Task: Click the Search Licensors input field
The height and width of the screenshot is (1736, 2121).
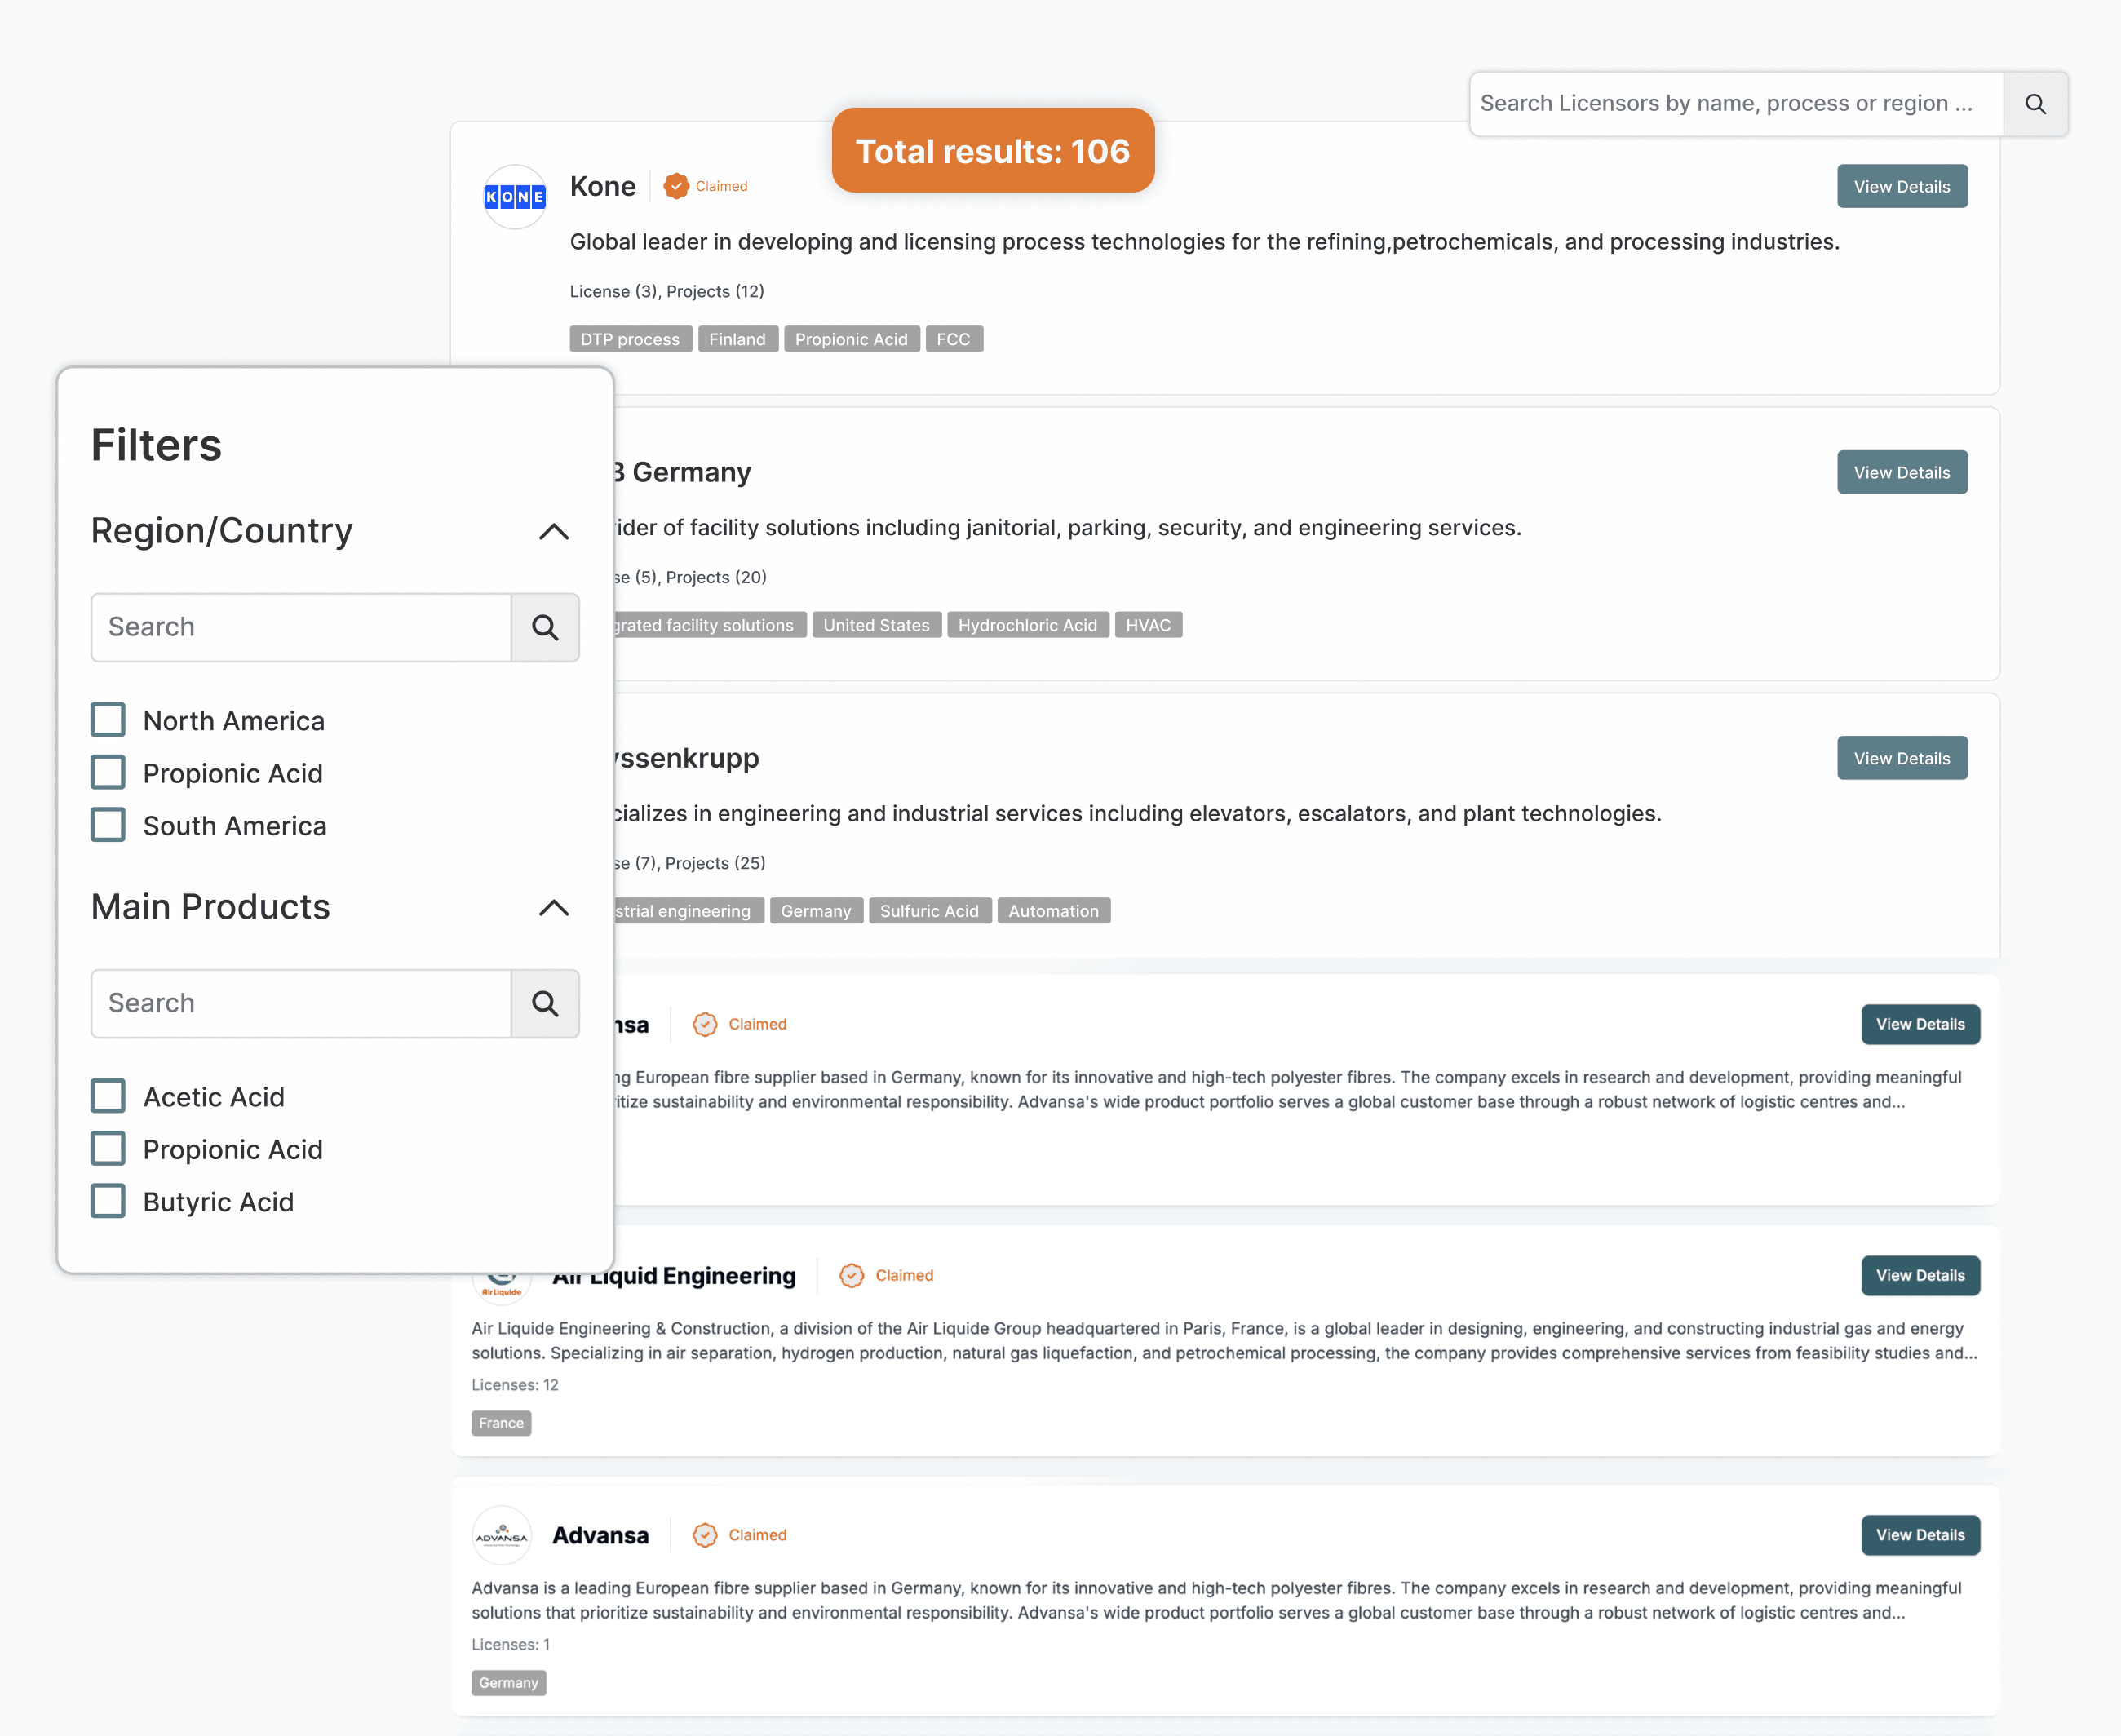Action: (1737, 103)
